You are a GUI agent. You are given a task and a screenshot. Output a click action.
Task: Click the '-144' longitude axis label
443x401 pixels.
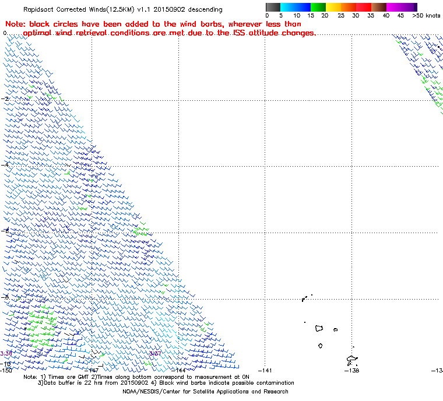click(178, 370)
